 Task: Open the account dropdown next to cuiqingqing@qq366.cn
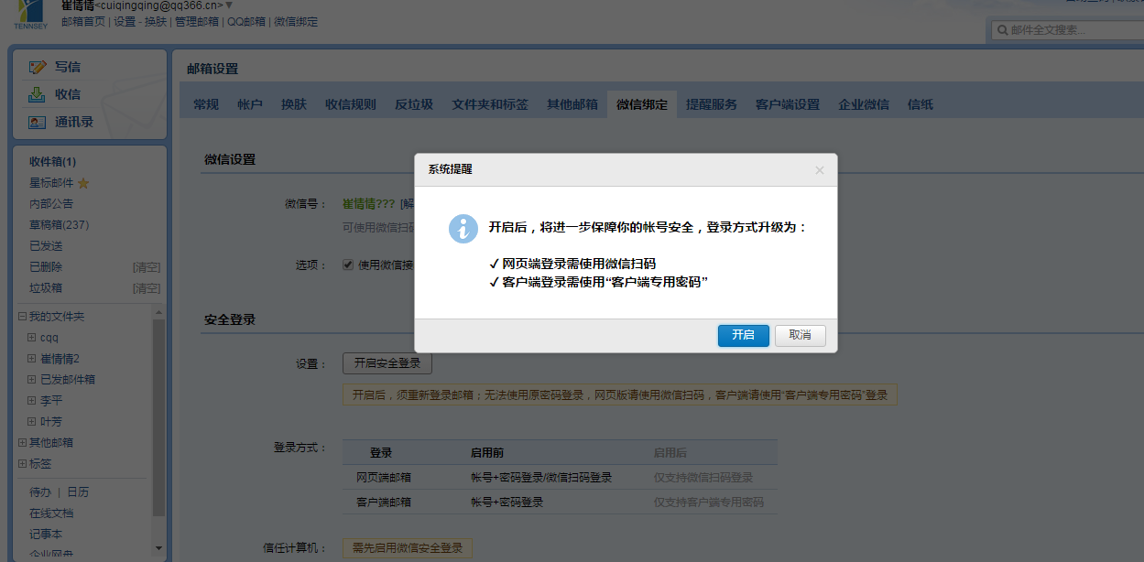pos(231,5)
